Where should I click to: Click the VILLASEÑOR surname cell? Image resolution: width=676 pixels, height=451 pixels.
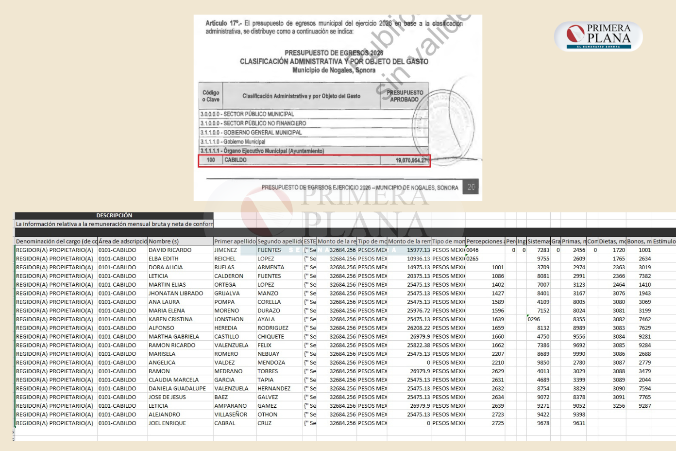[231, 415]
